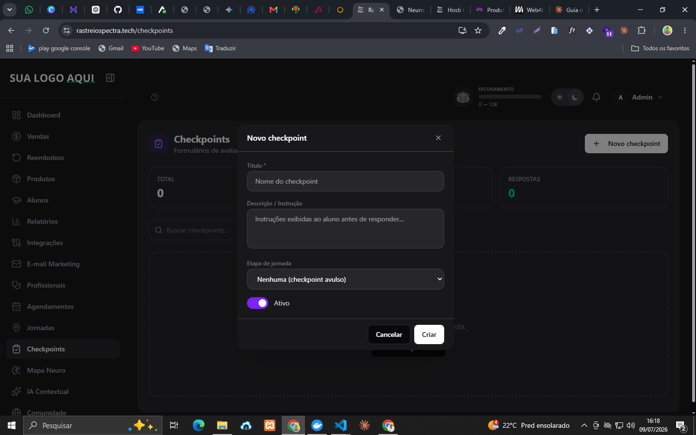This screenshot has width=696, height=435.
Task: Click the Título name field
Action: [346, 181]
